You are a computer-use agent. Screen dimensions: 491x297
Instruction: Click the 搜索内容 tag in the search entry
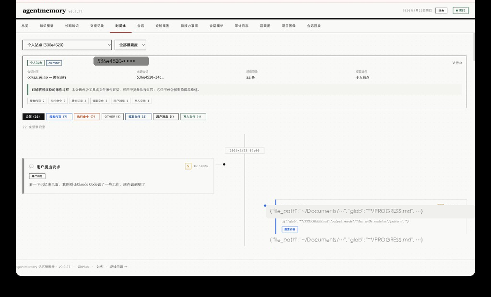(290, 229)
